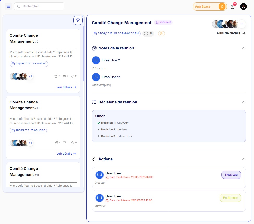Collapse the Notes de la réunion section

click(x=244, y=48)
